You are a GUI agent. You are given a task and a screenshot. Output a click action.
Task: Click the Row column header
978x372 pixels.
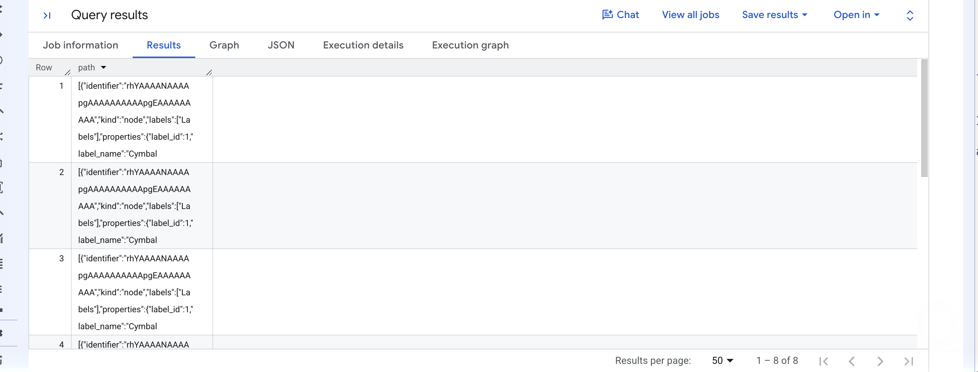point(44,68)
